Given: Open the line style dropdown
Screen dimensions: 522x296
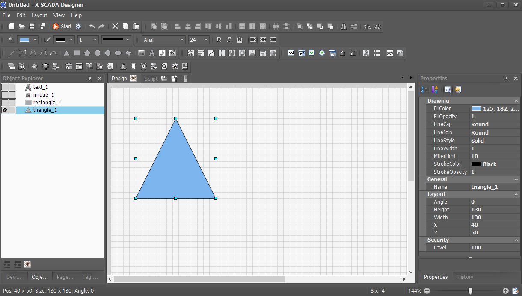Looking at the screenshot, I should point(128,40).
